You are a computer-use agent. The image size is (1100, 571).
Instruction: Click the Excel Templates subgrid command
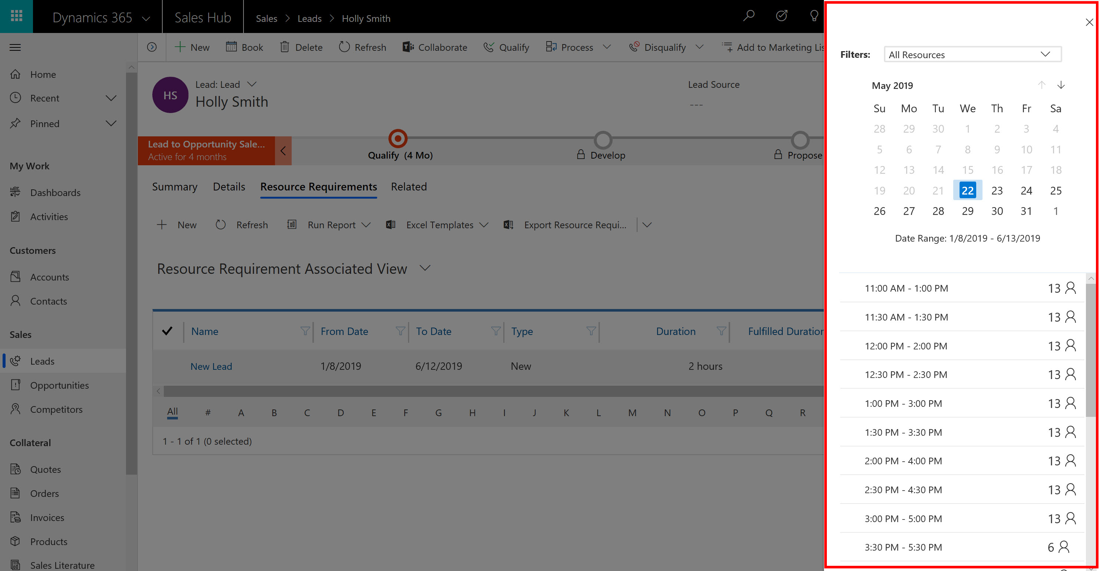click(x=437, y=225)
